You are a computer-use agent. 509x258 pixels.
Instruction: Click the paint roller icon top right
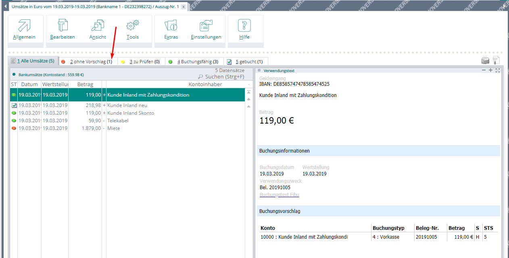click(x=496, y=60)
